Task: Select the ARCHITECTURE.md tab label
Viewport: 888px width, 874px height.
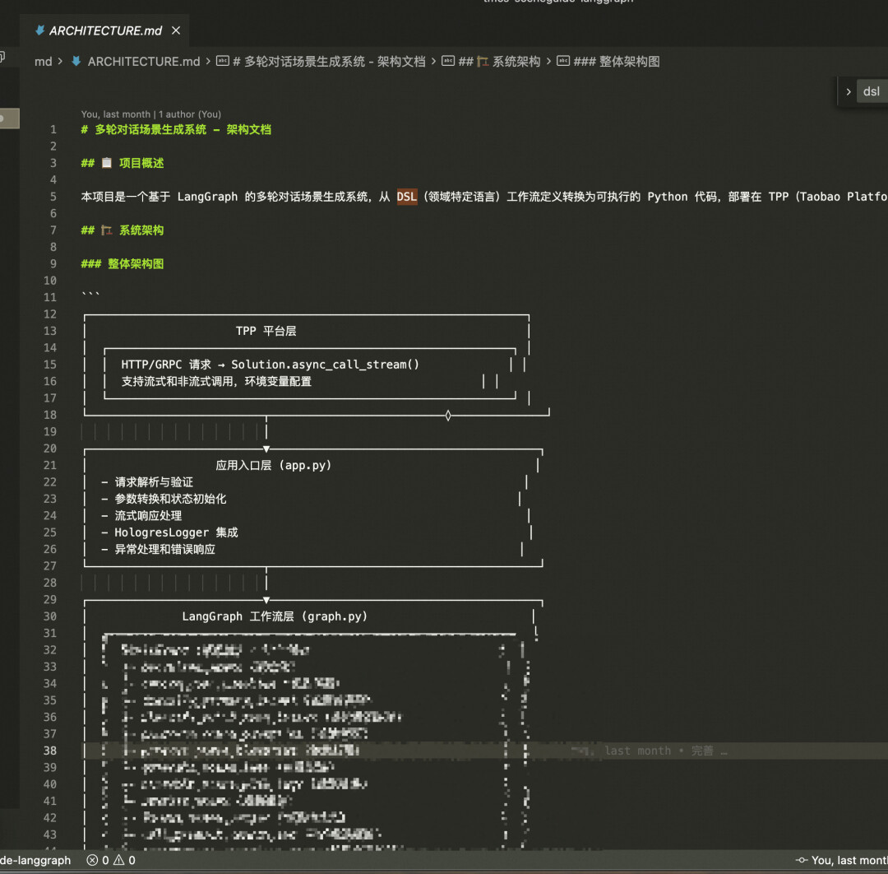Action: 105,31
